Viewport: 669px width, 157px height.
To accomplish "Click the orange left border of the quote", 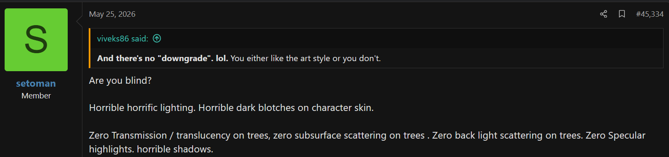I will coord(90,48).
